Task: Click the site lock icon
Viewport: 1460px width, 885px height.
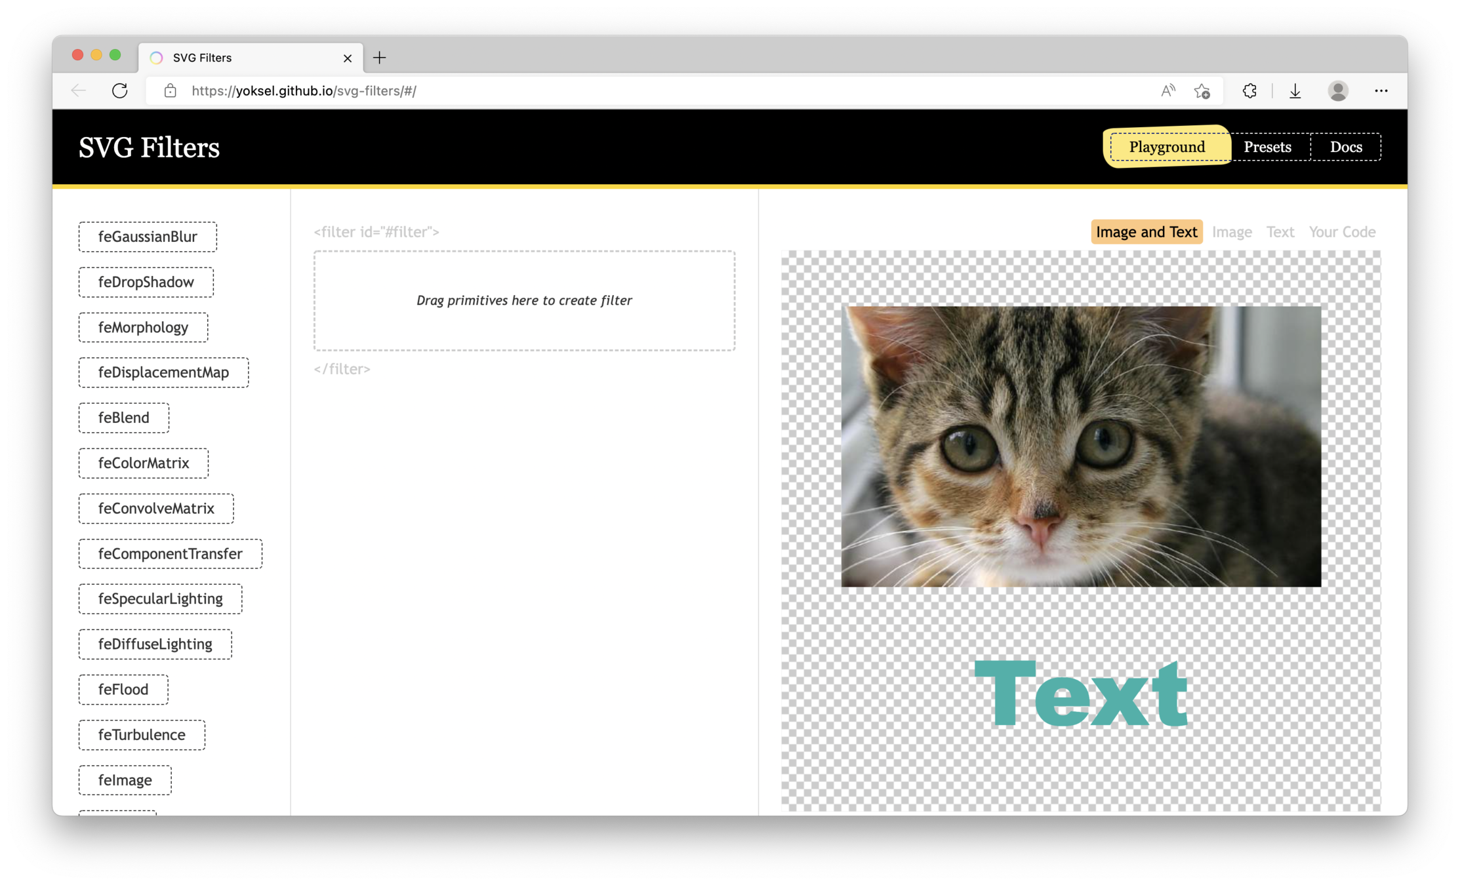Action: 170,90
